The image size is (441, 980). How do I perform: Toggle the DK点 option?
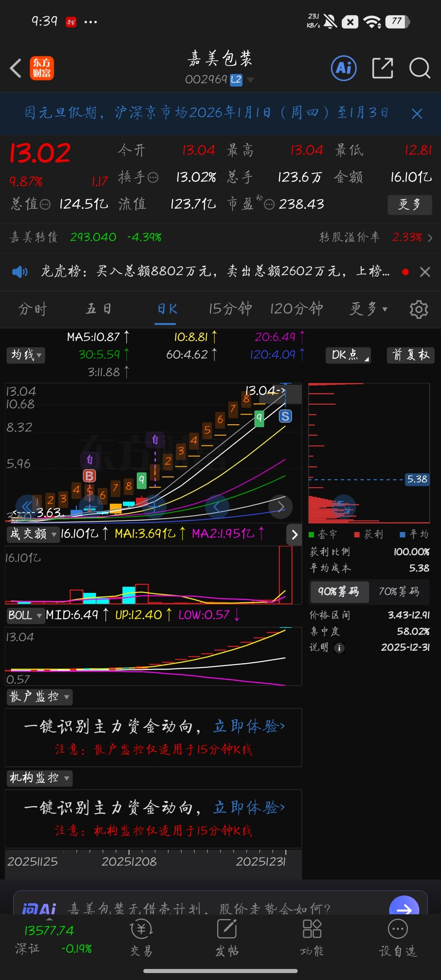pos(348,355)
